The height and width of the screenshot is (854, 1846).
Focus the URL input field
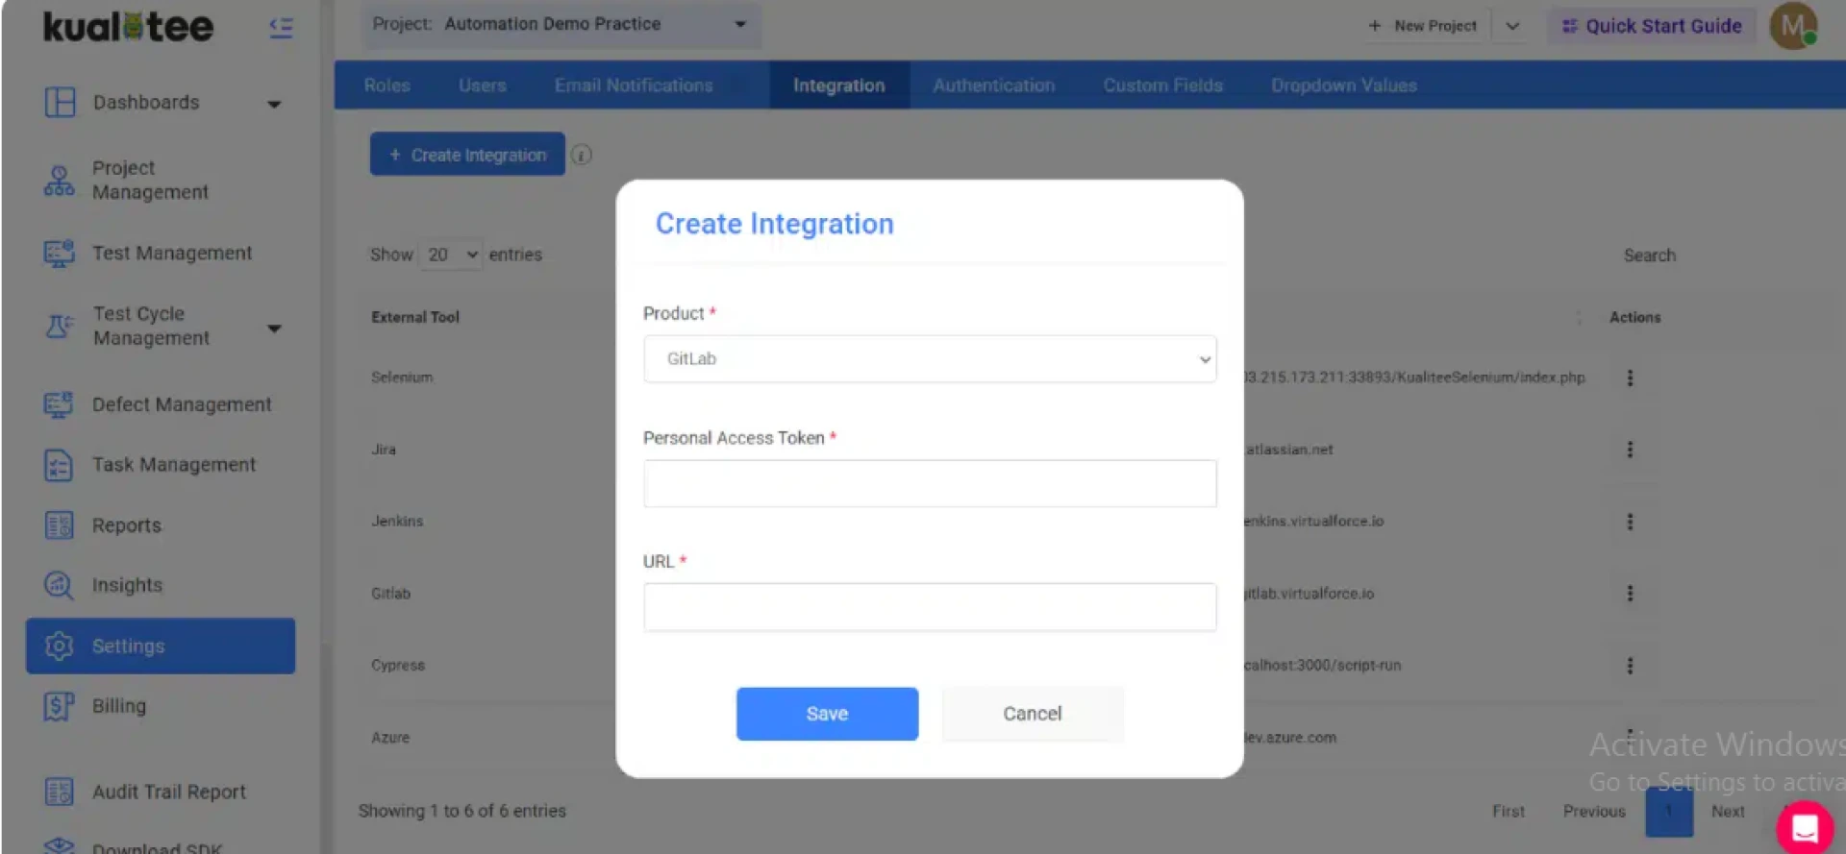pyautogui.click(x=930, y=607)
